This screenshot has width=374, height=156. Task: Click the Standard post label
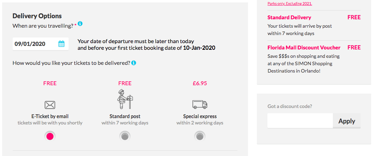click(125, 116)
